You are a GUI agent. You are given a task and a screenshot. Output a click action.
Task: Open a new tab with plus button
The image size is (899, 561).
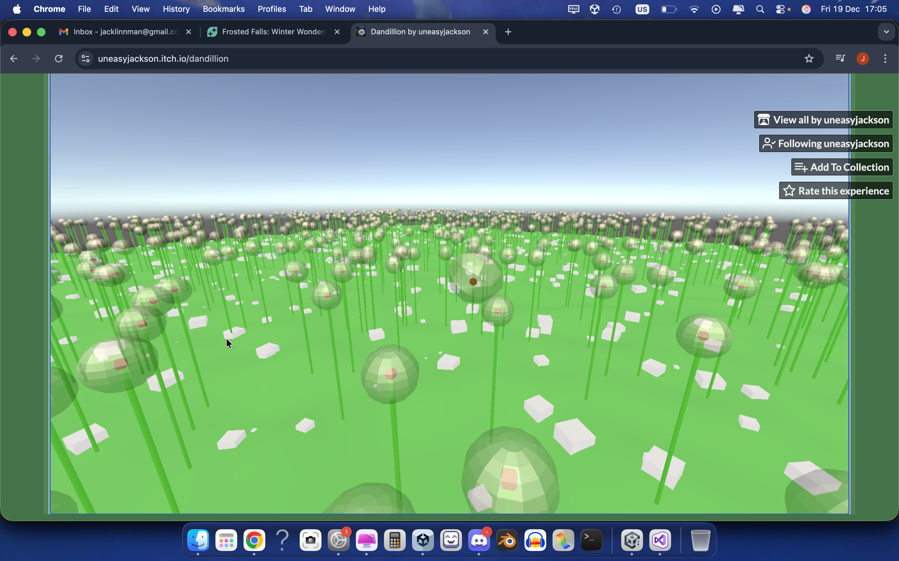coord(508,32)
